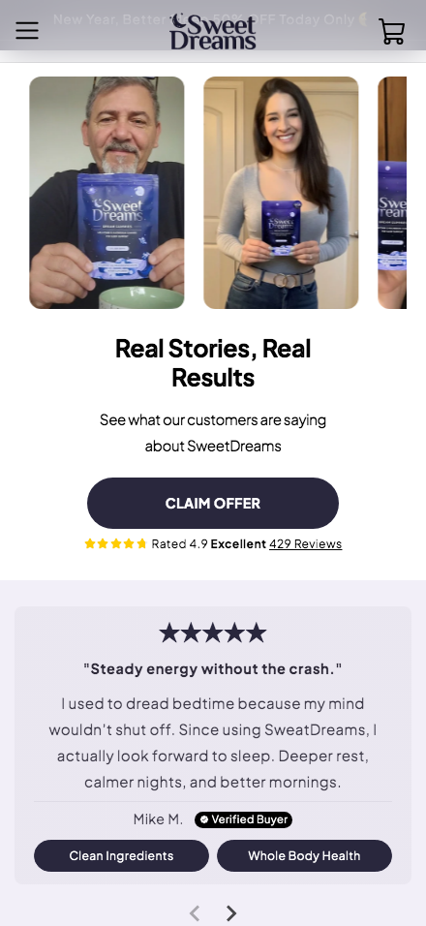
Task: Click the Sweet Dreams logo
Action: pos(213,32)
